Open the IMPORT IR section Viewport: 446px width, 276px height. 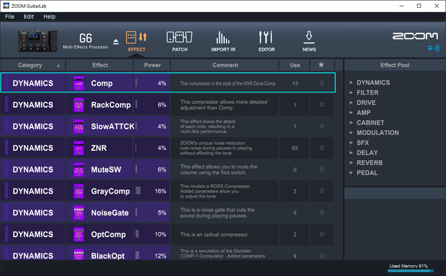pos(223,38)
